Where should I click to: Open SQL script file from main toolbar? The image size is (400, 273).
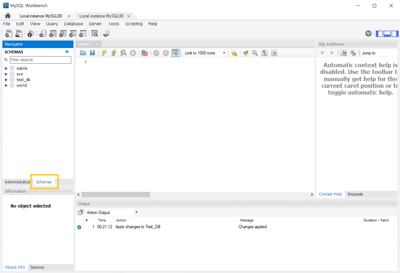click(x=19, y=34)
